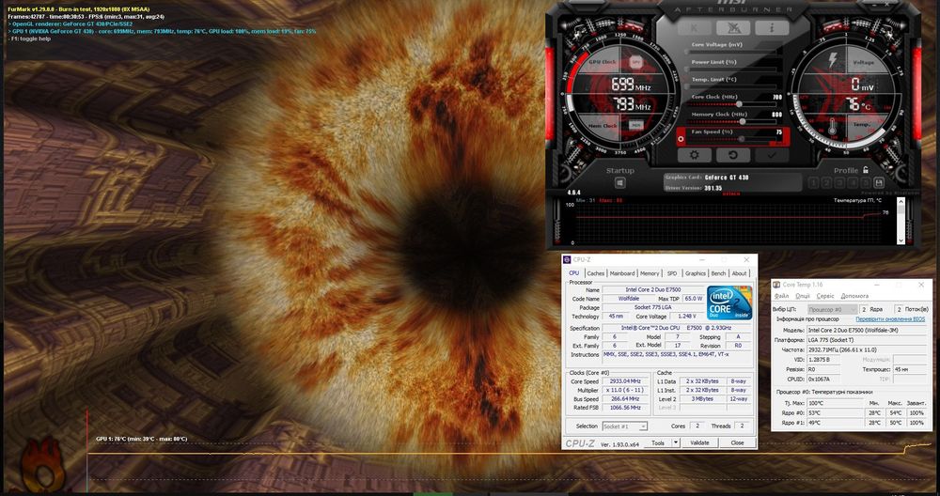Click the Afterburner graph scrollbar up arrow

point(901,201)
